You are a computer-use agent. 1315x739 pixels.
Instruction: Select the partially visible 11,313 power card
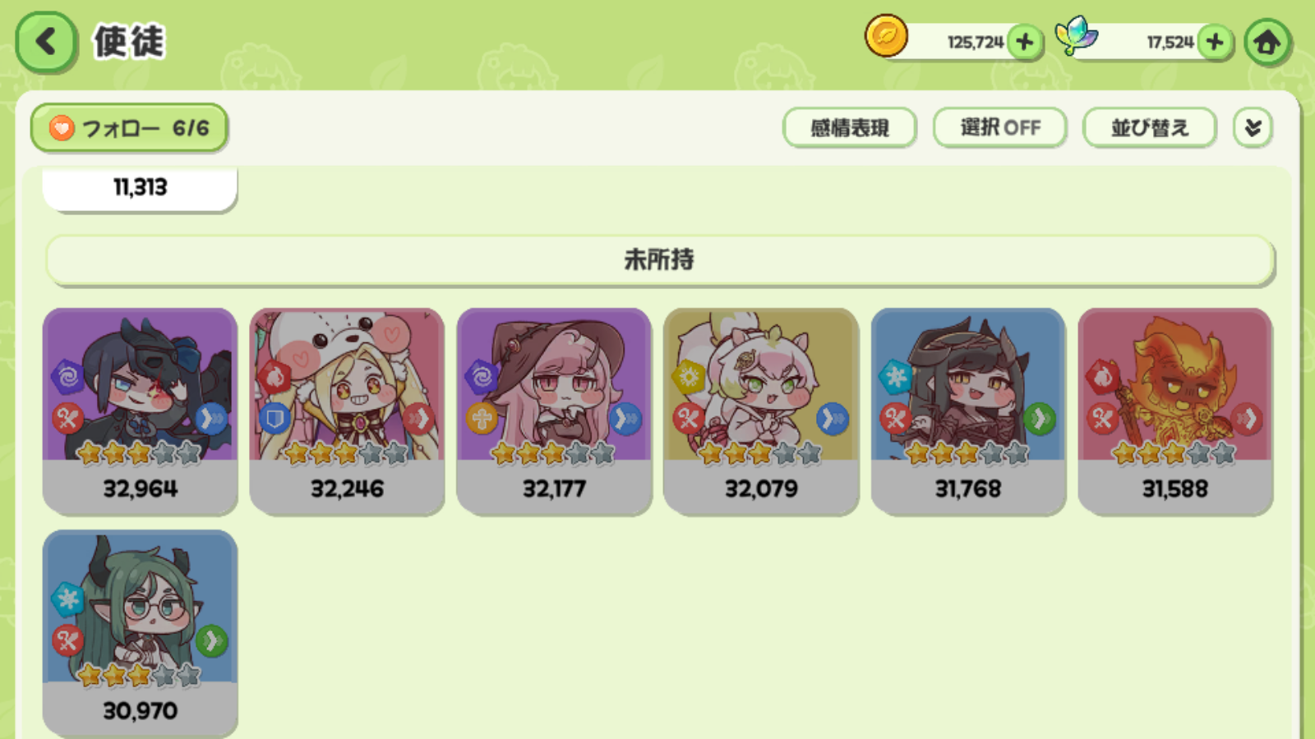click(140, 188)
